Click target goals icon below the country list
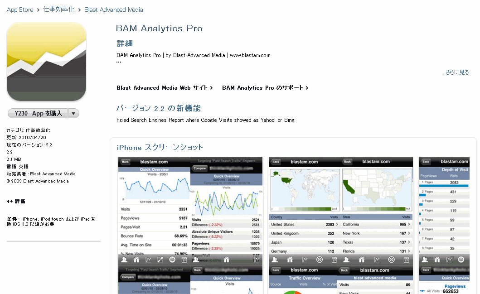Viewport: 480px width, 294px height. (x=319, y=260)
